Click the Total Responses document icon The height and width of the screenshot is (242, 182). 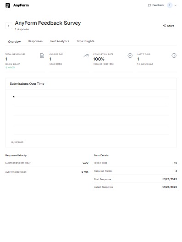pyautogui.click(x=42, y=55)
